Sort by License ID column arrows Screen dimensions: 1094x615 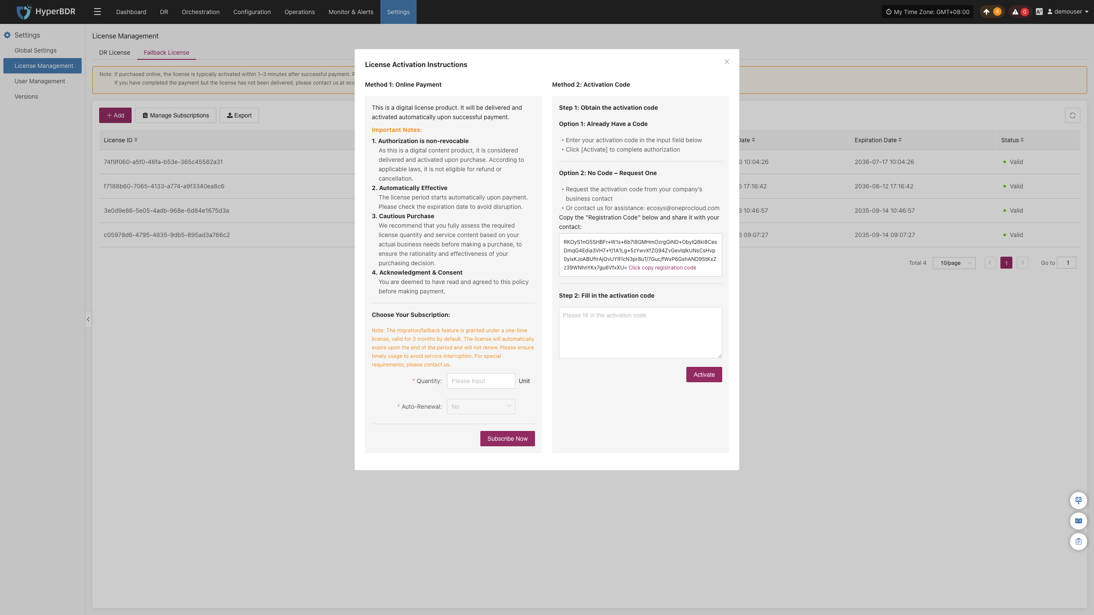coord(136,140)
